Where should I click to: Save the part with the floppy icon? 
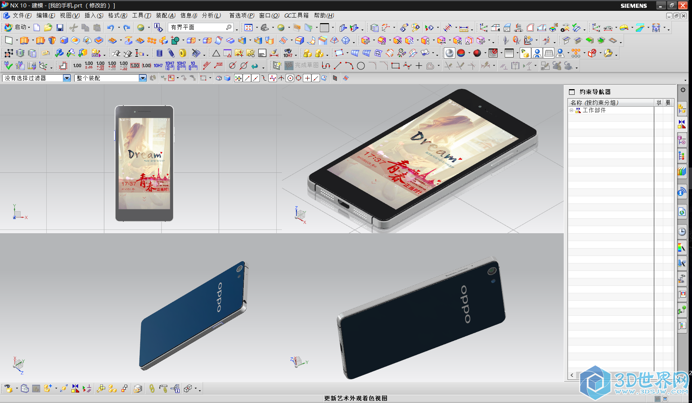pos(60,28)
